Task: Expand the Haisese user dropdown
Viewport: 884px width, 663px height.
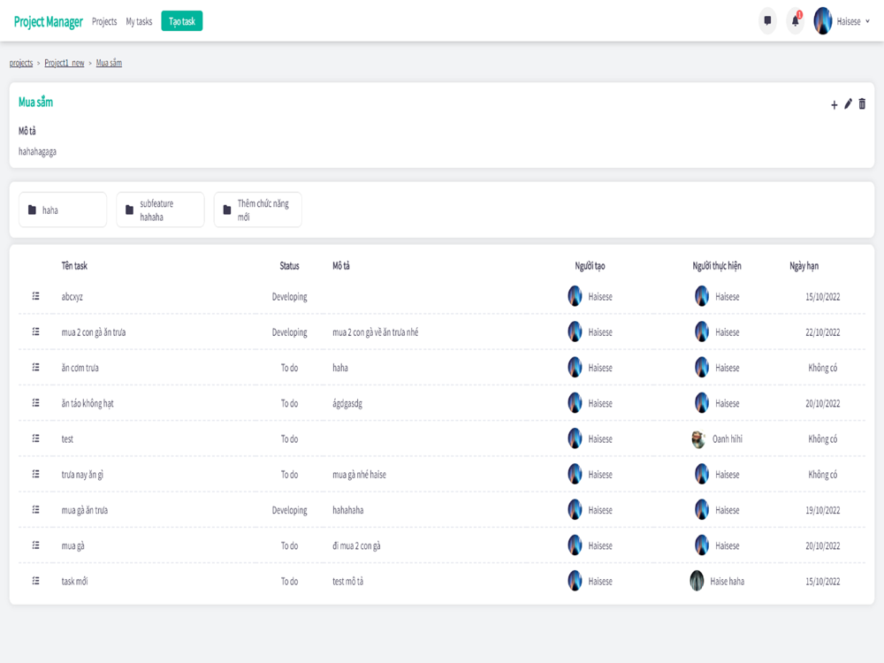Action: (x=867, y=21)
